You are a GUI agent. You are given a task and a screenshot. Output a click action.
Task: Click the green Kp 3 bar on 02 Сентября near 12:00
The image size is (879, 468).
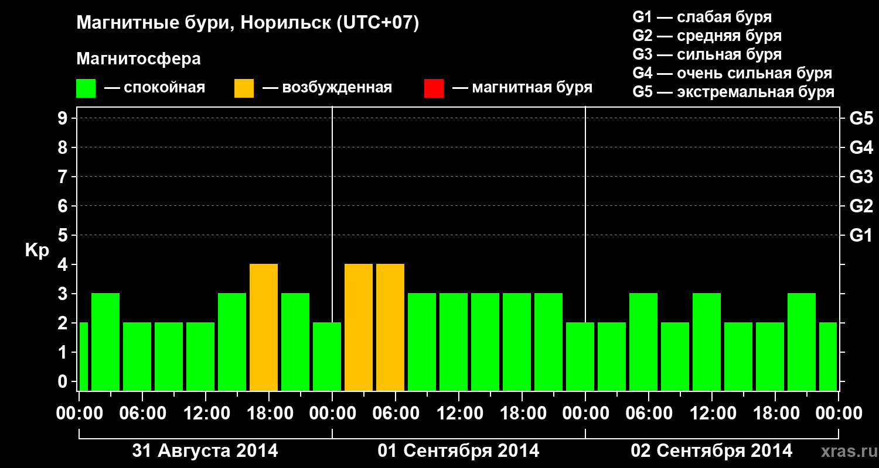[x=707, y=342]
